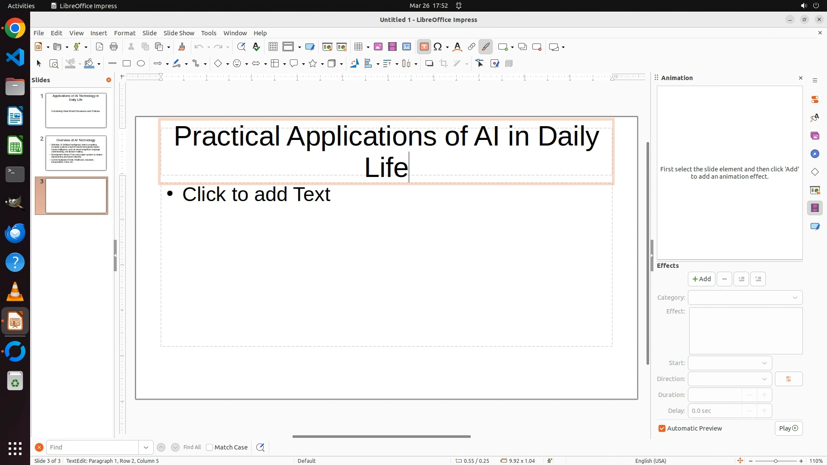Open the Start dropdown in Animation
The height and width of the screenshot is (465, 827).
pyautogui.click(x=730, y=363)
